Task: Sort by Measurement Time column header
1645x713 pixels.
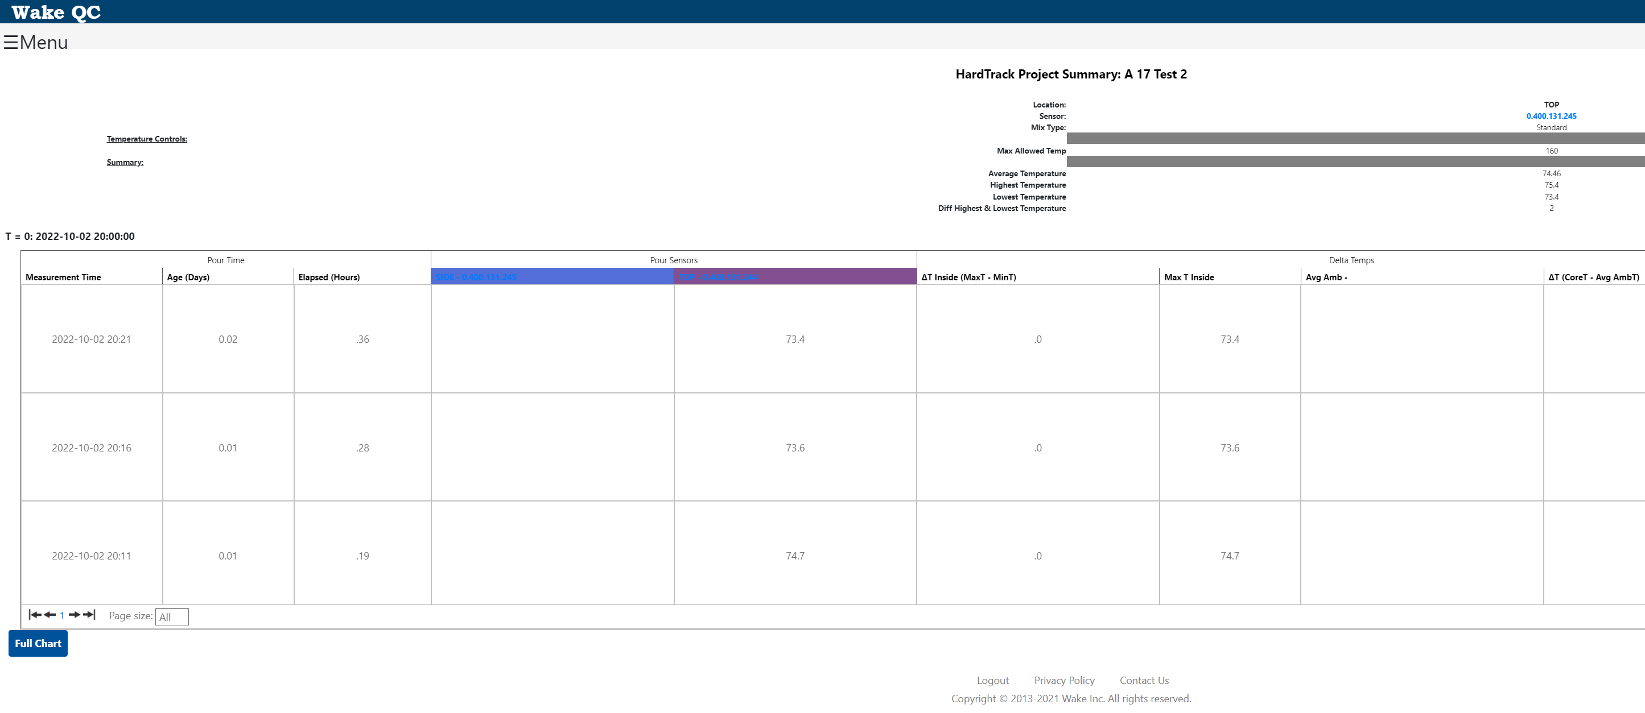Action: point(63,277)
